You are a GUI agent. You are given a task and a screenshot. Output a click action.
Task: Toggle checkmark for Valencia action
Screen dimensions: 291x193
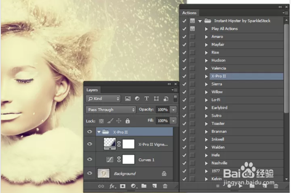point(184,68)
